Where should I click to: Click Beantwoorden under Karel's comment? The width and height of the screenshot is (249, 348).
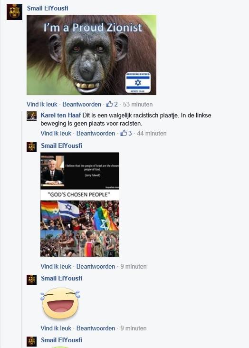(96, 133)
